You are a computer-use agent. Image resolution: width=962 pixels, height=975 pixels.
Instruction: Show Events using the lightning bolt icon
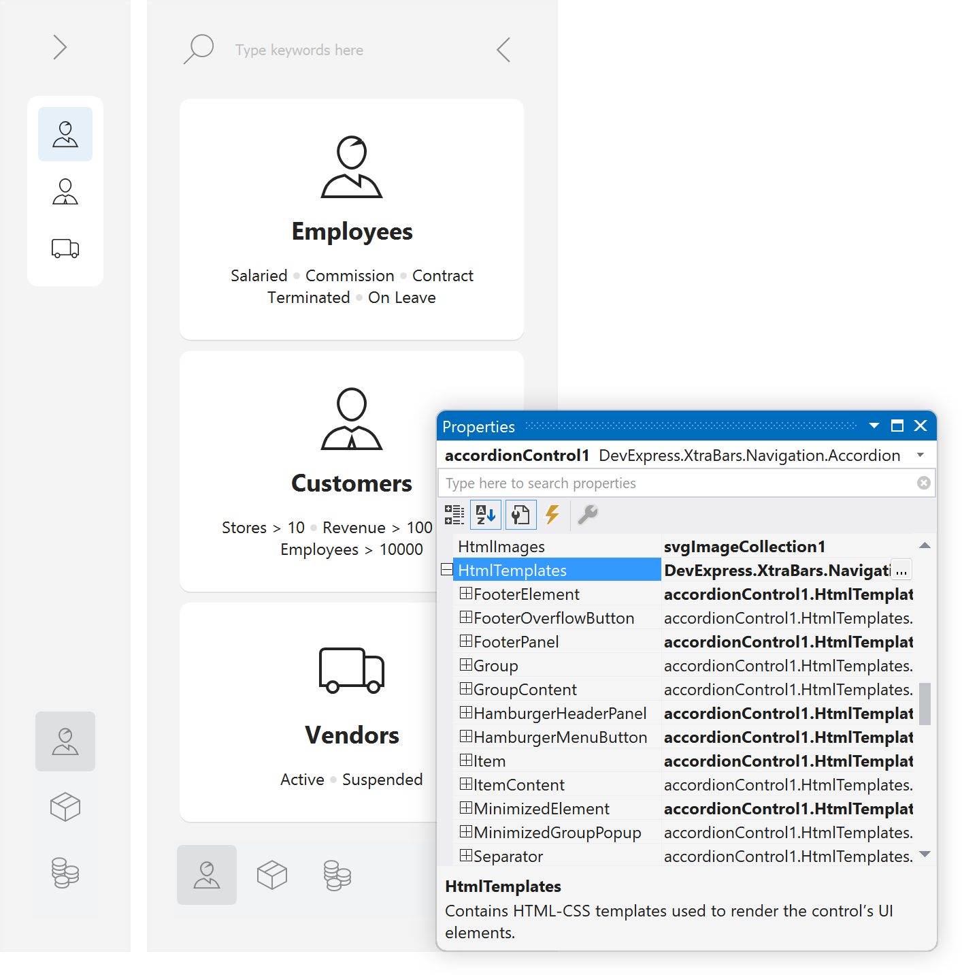552,515
